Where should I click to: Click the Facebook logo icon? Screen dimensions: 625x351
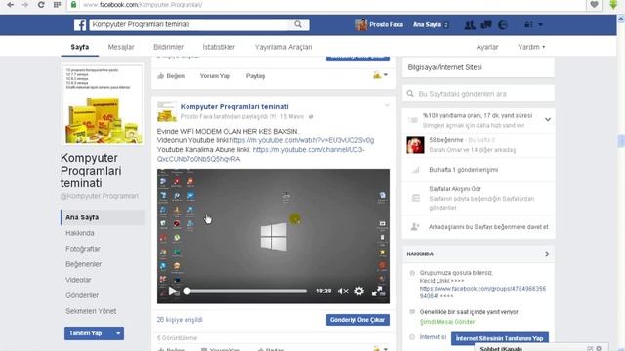pyautogui.click(x=80, y=24)
